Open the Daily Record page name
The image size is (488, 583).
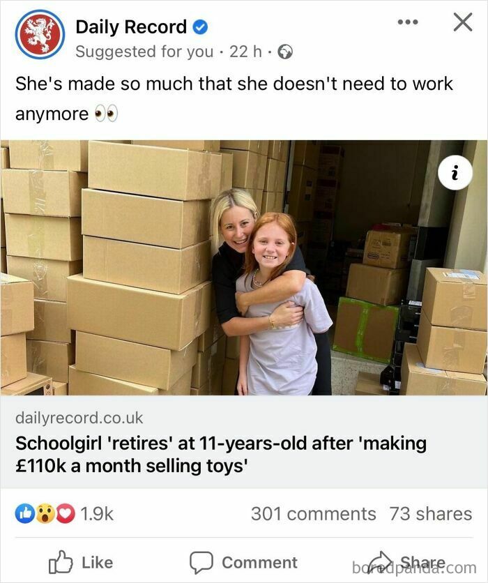coord(131,27)
